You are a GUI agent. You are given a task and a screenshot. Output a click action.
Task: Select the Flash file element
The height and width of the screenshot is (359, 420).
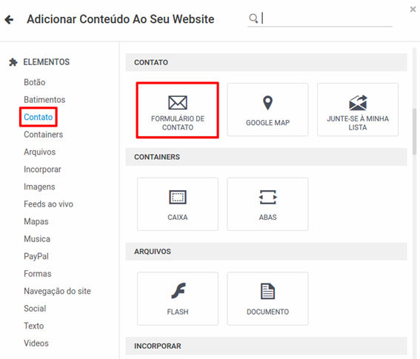pos(178,298)
